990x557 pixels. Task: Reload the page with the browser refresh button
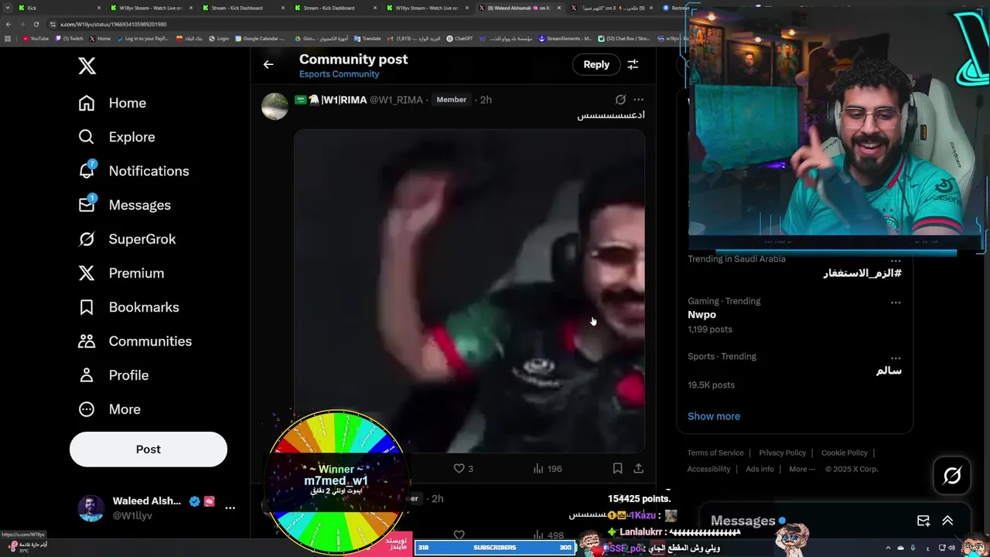[x=36, y=24]
